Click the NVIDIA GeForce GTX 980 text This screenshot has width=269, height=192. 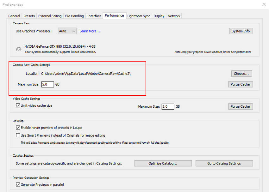coord(60,46)
